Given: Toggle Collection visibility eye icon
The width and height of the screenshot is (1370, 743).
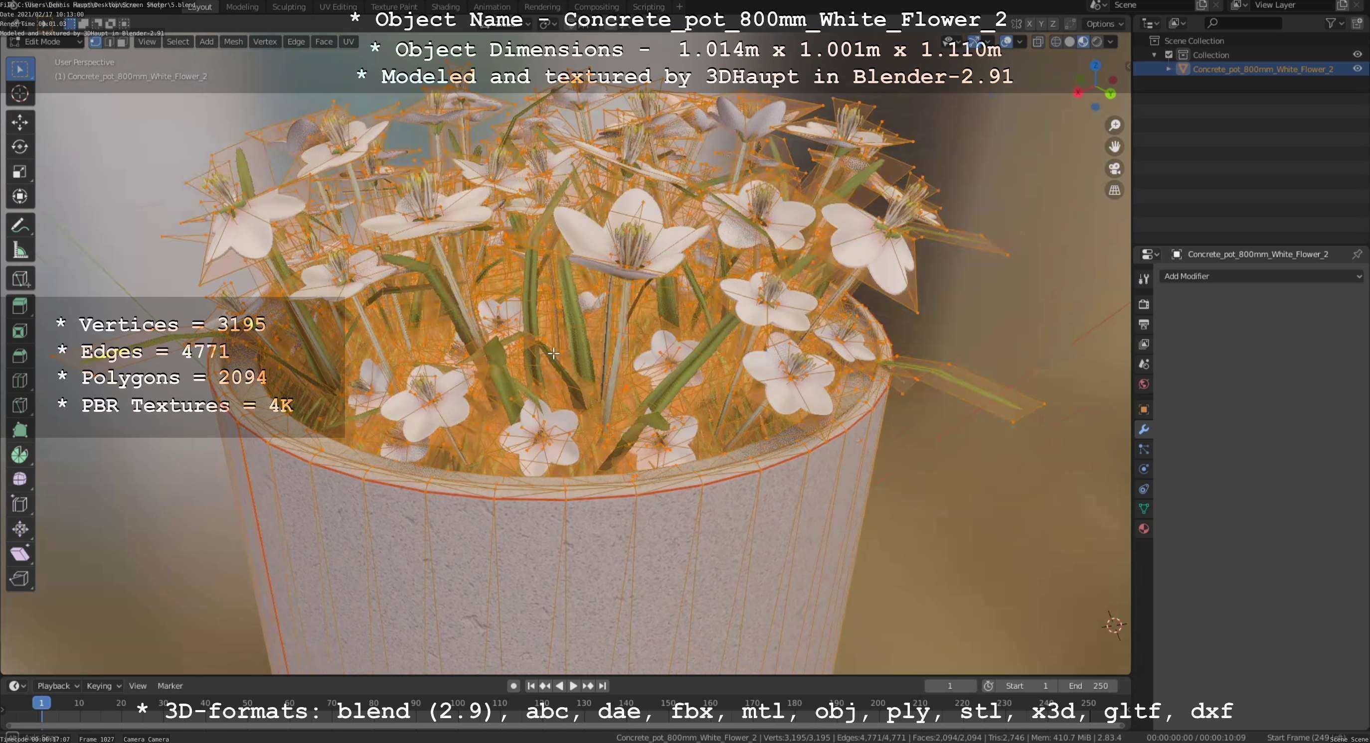Looking at the screenshot, I should click(x=1357, y=55).
